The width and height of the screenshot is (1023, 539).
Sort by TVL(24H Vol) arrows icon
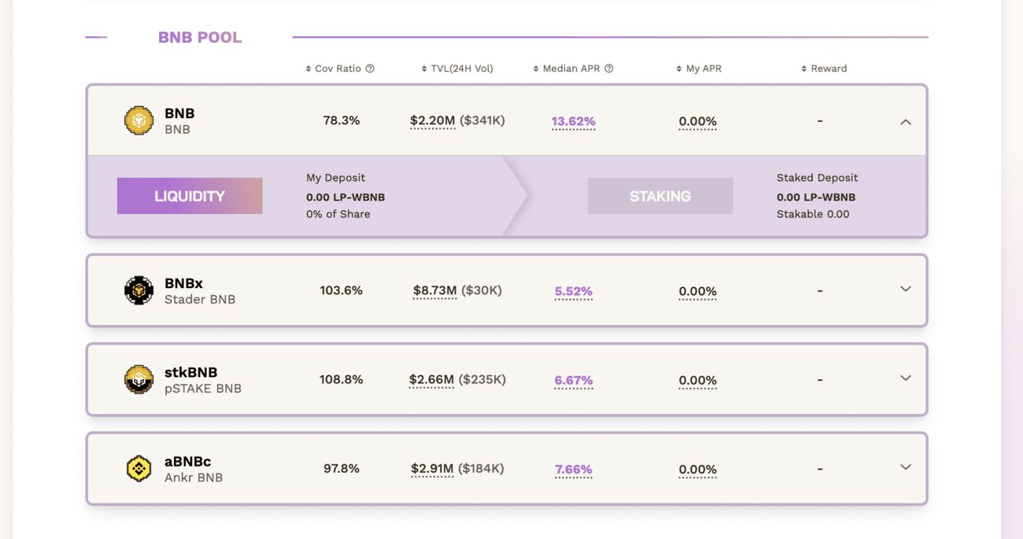424,68
